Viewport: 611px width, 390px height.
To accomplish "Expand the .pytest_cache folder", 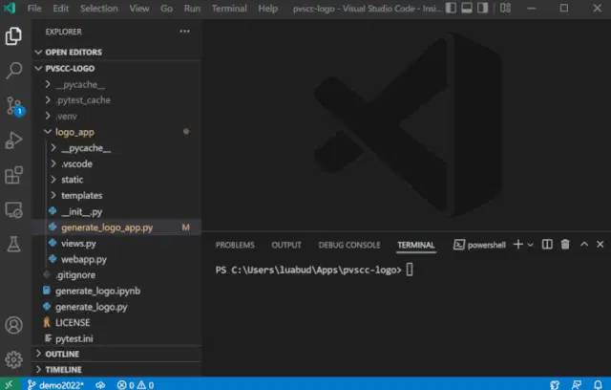I will tap(116, 100).
